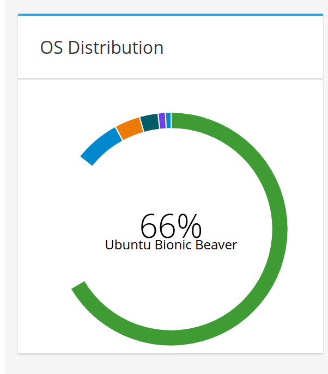Click the white divider between orange and teal segments
This screenshot has height=374, width=328.
click(142, 124)
